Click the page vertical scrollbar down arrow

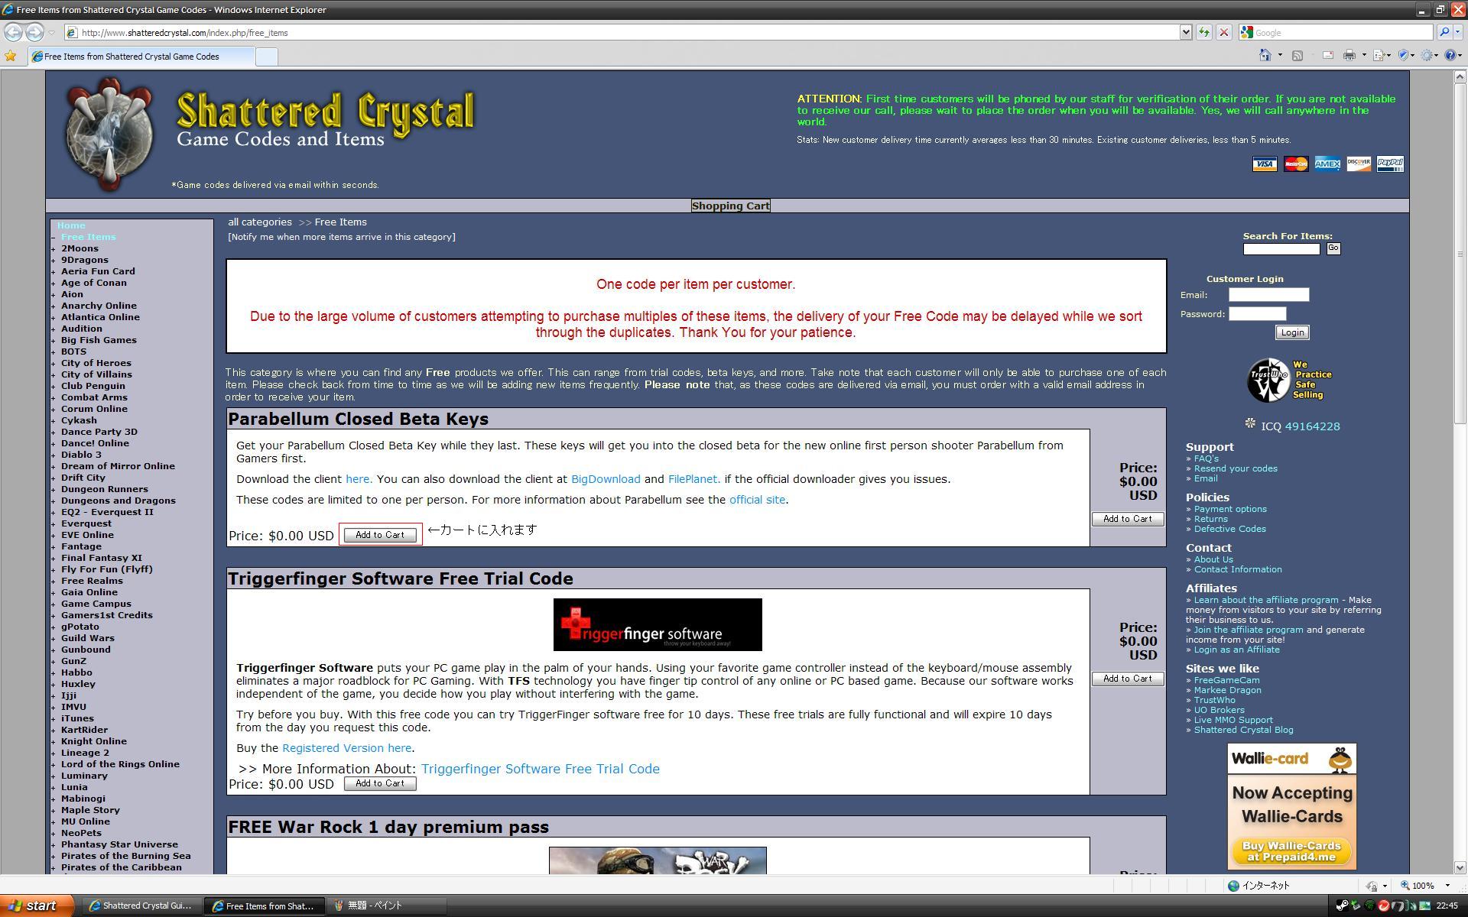point(1460,867)
